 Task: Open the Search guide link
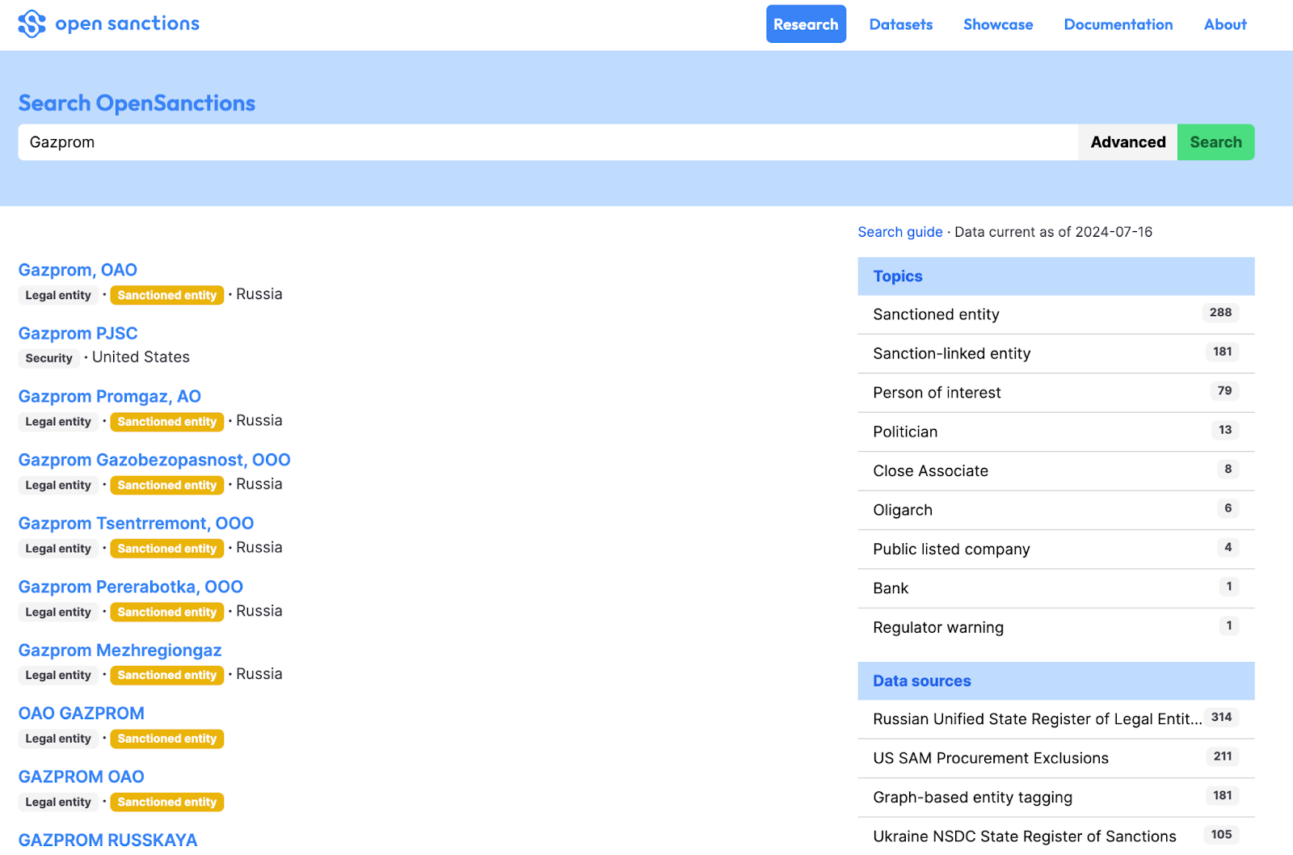pos(900,232)
